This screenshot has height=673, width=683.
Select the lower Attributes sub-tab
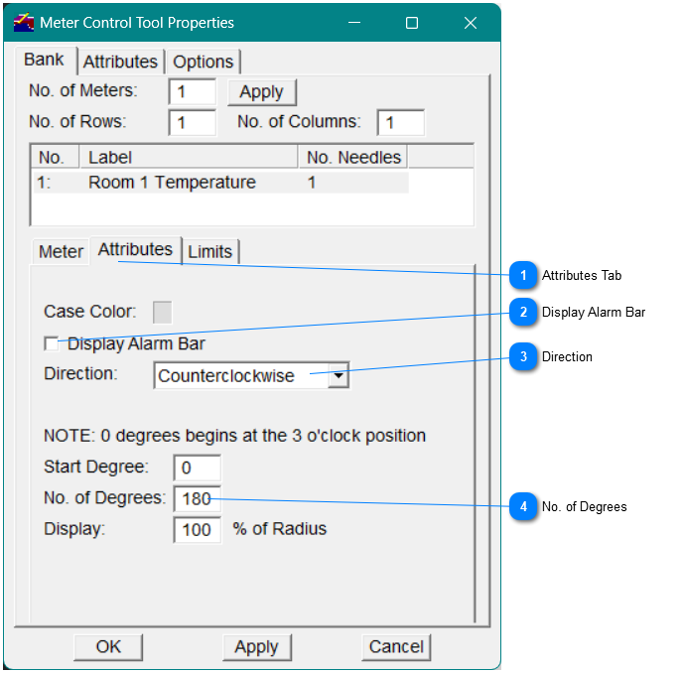[x=135, y=249]
